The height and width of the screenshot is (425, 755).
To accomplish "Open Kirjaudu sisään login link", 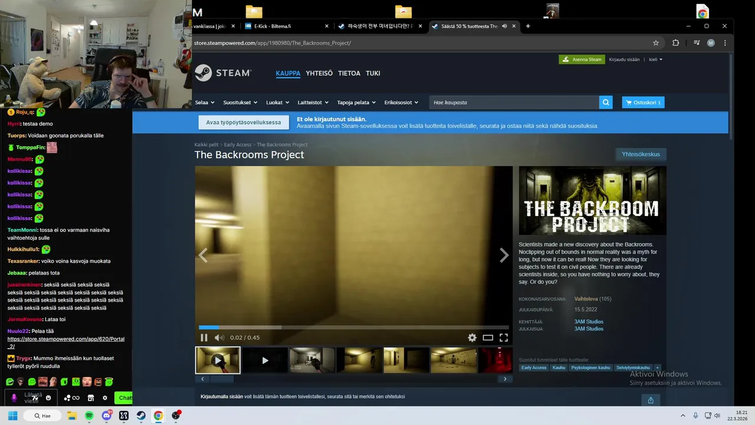I will tap(624, 59).
